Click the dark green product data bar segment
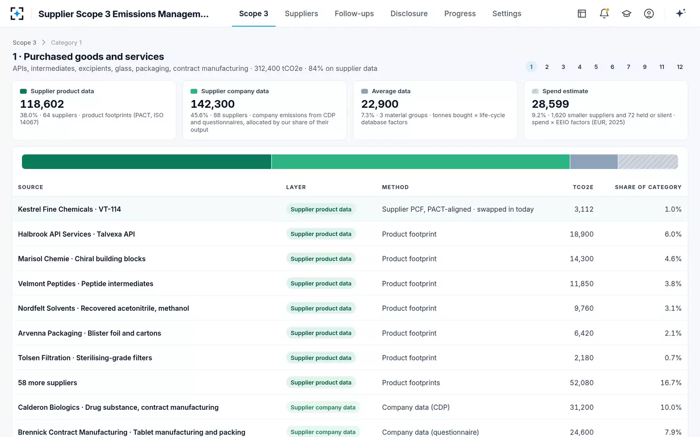 pos(146,162)
